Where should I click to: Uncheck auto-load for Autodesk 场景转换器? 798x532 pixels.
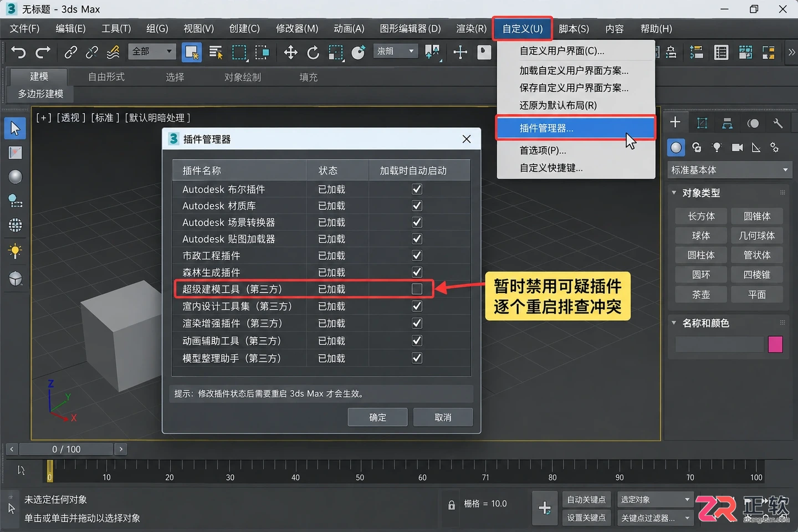click(417, 222)
